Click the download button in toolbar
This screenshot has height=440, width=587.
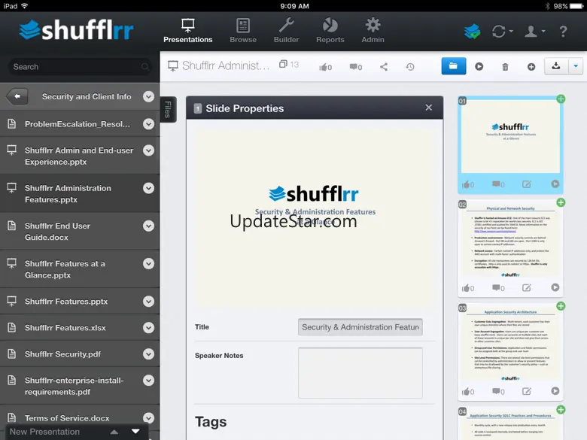coord(556,66)
